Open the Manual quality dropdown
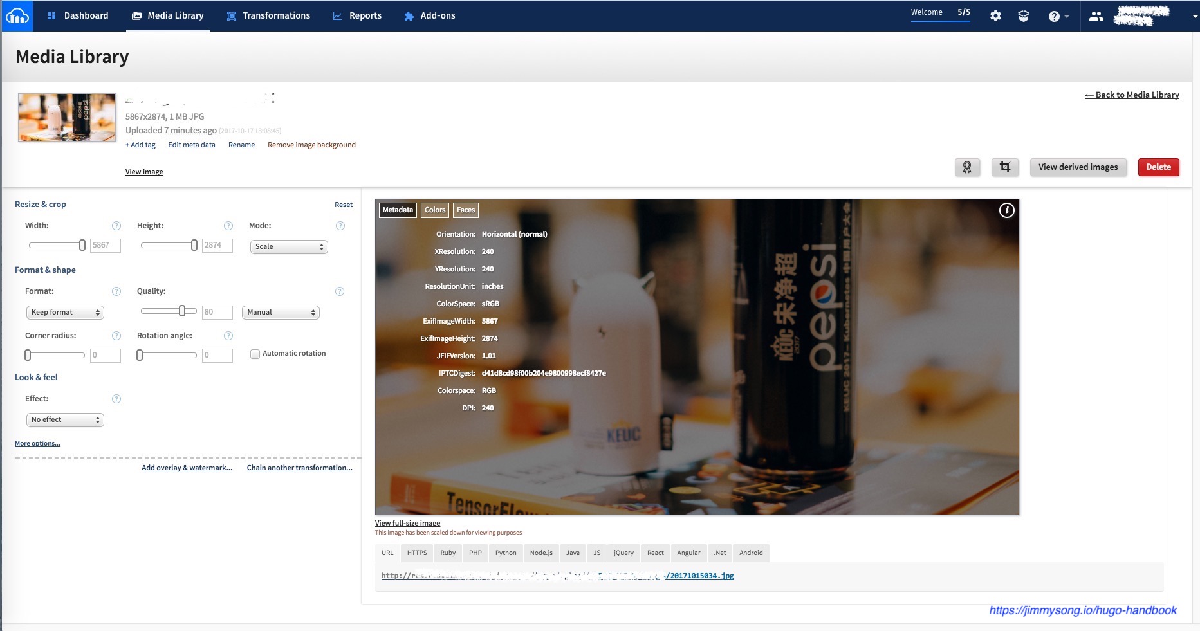Image resolution: width=1200 pixels, height=631 pixels. click(x=281, y=313)
